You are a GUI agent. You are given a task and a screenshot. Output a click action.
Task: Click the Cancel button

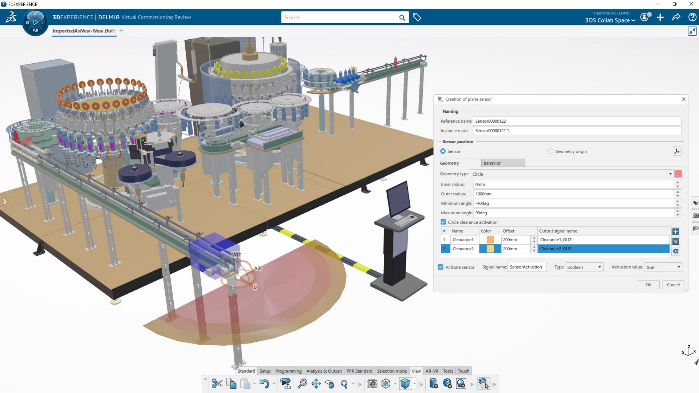coord(673,285)
